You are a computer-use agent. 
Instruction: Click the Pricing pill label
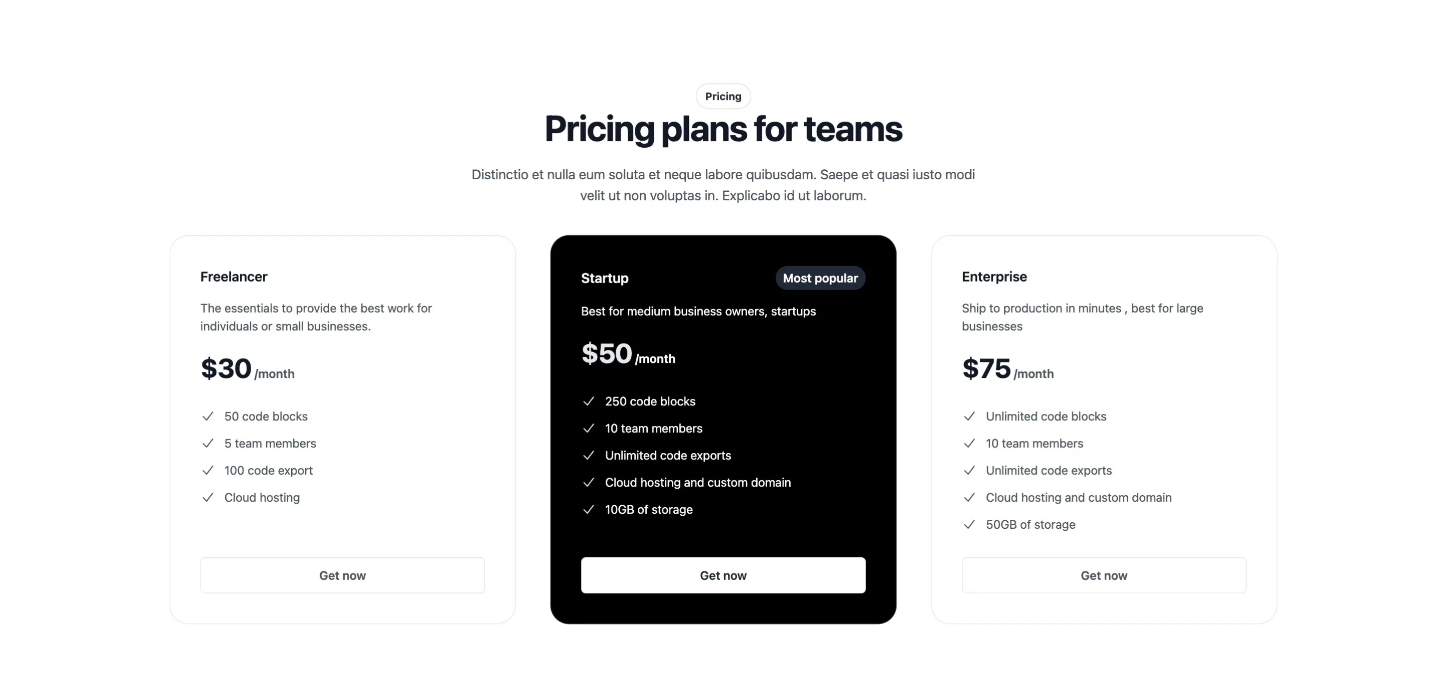point(723,96)
